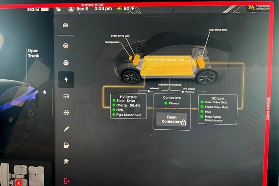
Task: Tap the Charge 90.4% status row
Action: tap(126, 105)
